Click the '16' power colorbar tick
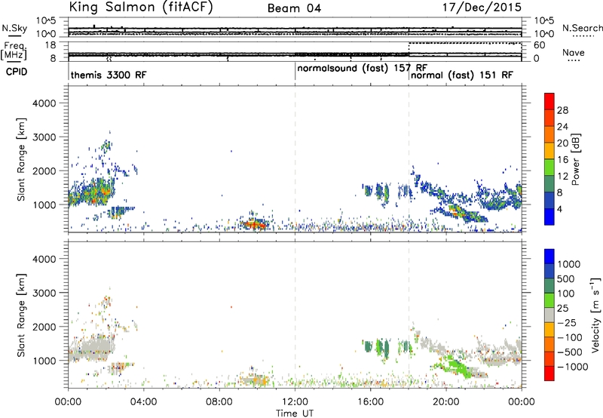The width and height of the screenshot is (603, 418). [x=562, y=160]
